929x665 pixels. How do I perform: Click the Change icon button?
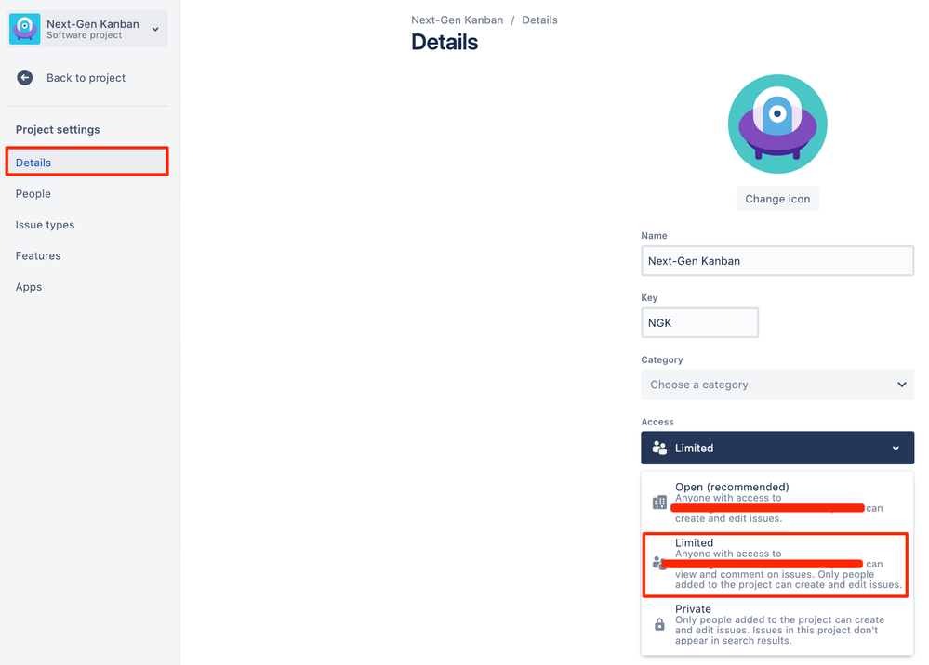click(x=777, y=199)
